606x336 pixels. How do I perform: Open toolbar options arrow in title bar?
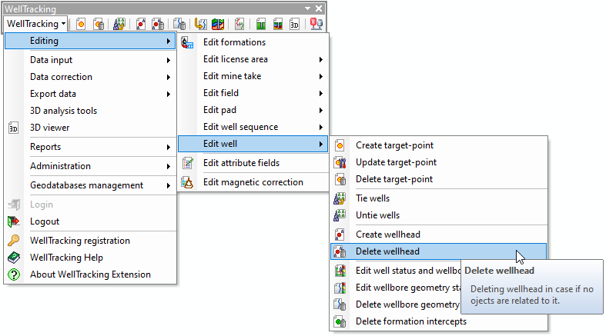308,8
